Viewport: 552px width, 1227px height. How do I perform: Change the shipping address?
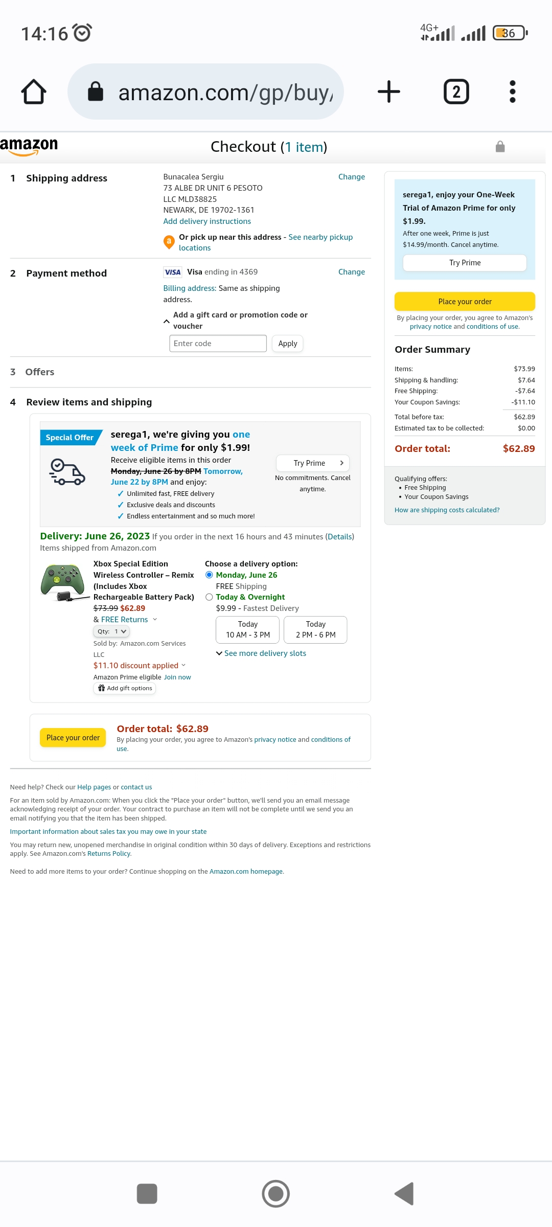pyautogui.click(x=351, y=177)
